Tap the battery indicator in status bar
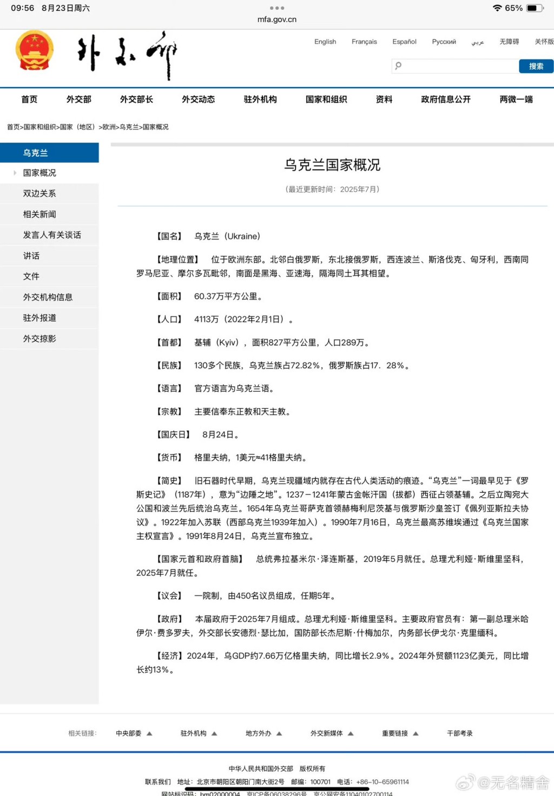Screen dimensions: 554x796 [534, 8]
